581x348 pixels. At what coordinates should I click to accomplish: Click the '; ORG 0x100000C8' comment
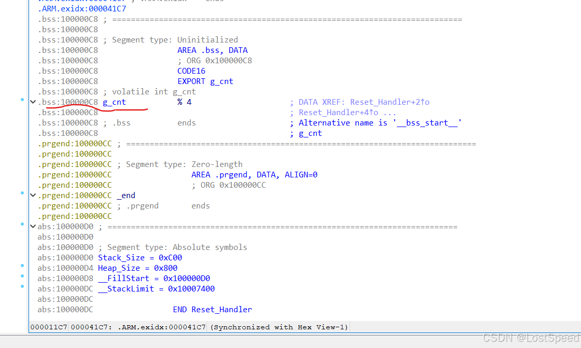click(x=215, y=60)
